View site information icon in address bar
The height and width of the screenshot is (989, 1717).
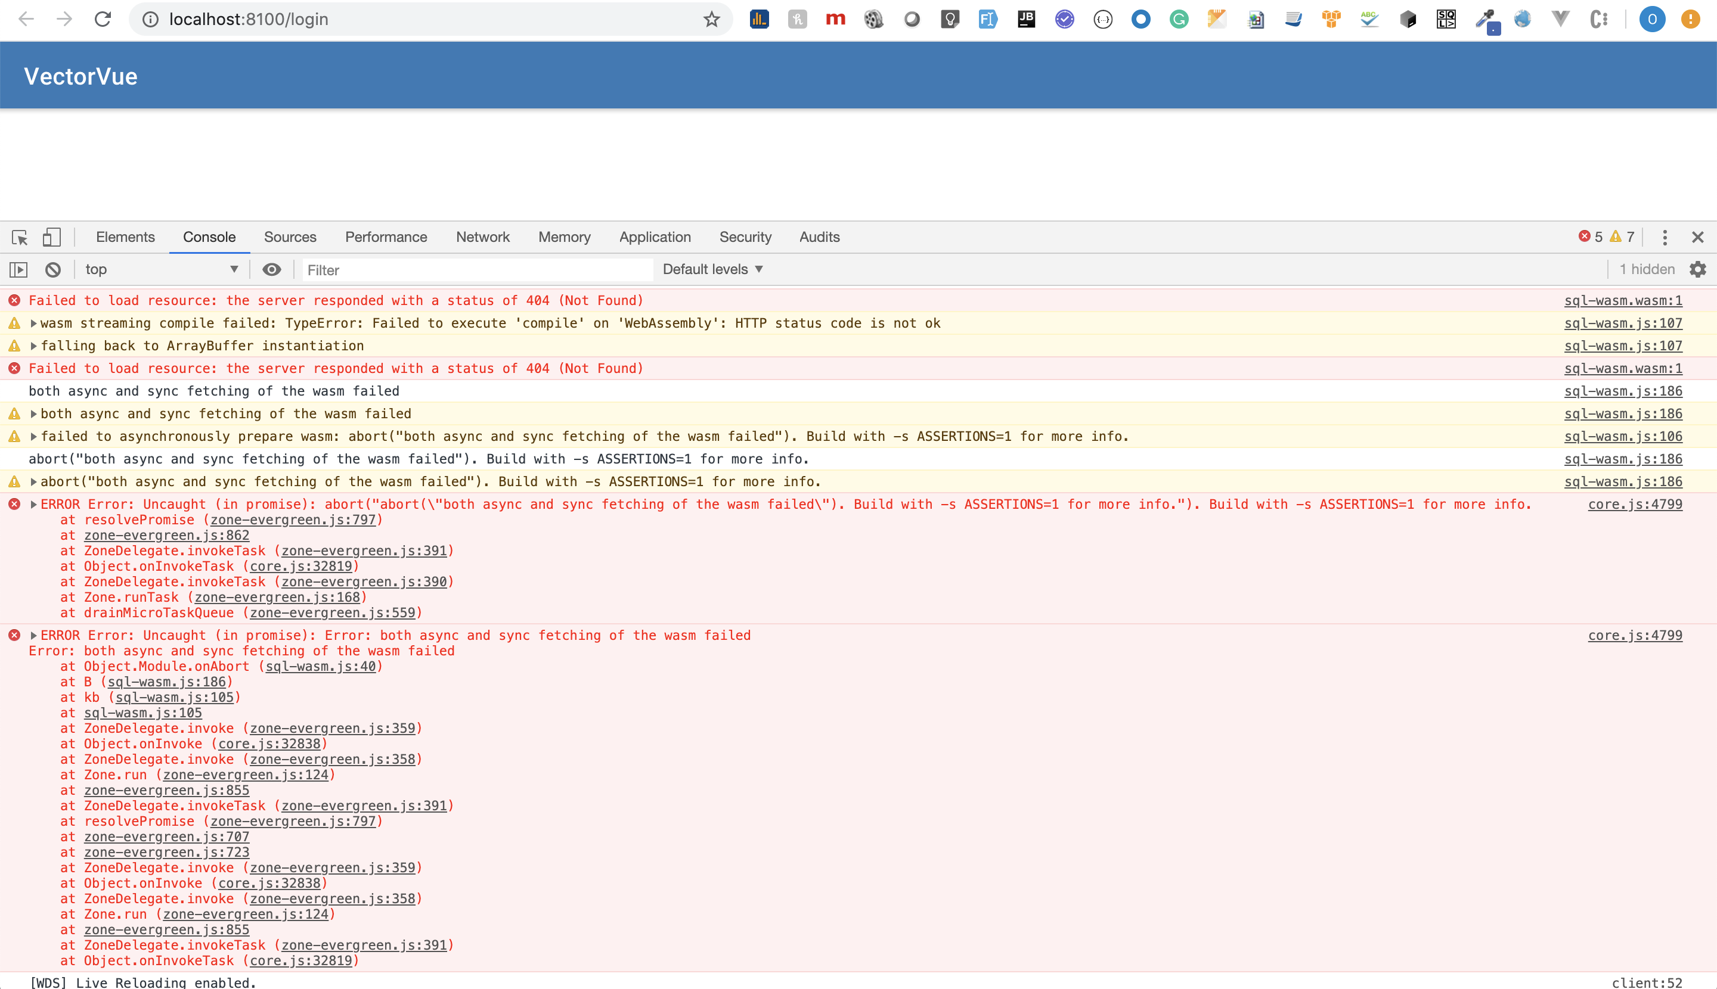coord(150,19)
